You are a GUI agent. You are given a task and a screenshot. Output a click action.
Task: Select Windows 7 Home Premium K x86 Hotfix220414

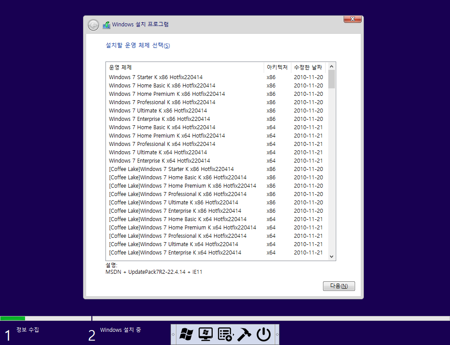click(216, 94)
